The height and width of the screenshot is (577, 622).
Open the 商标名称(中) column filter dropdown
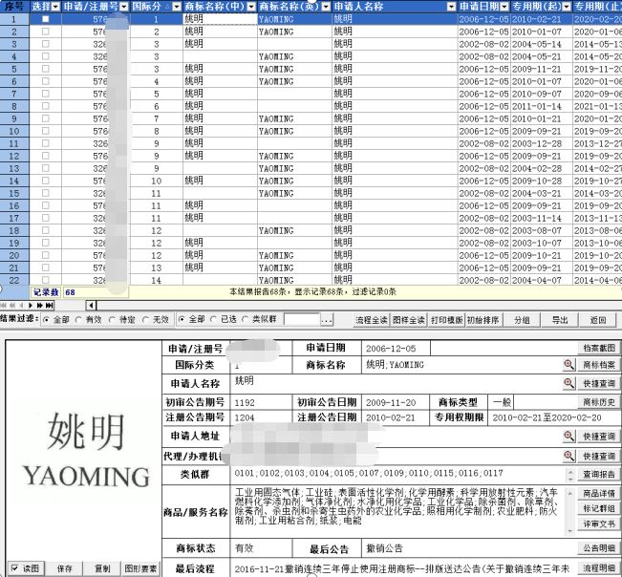pyautogui.click(x=251, y=7)
